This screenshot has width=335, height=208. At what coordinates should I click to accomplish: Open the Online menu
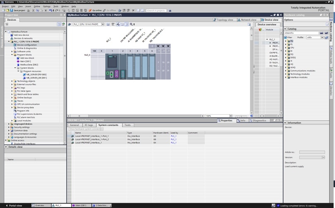coord(37,6)
